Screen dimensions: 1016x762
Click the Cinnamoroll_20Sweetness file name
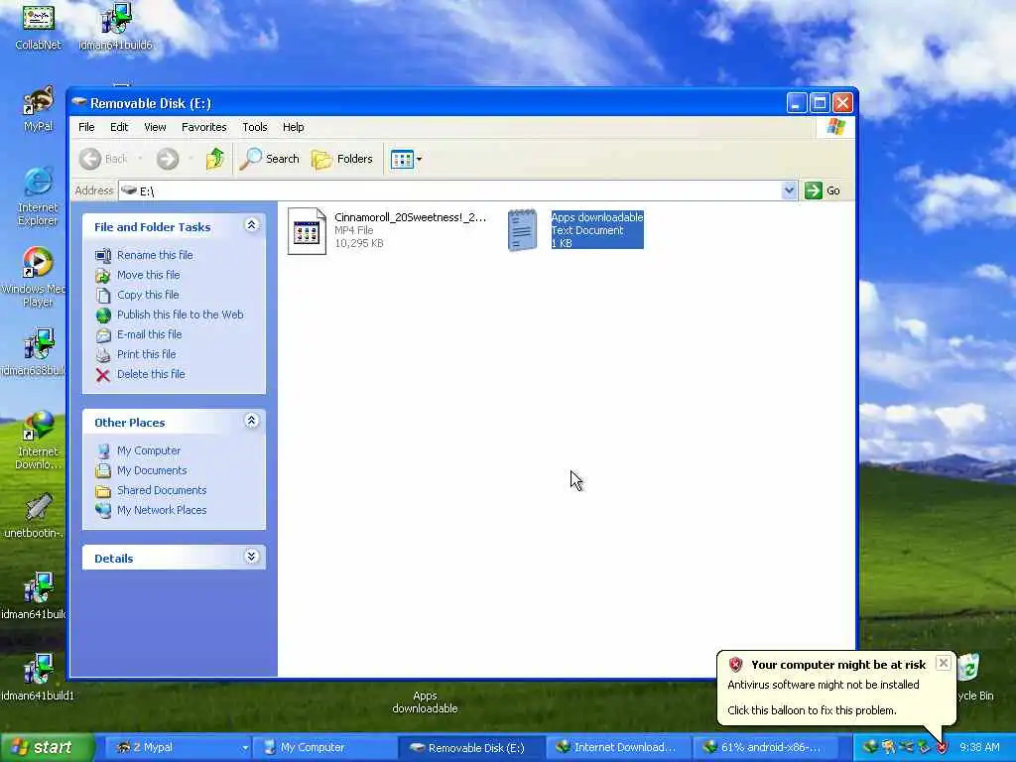pos(410,217)
